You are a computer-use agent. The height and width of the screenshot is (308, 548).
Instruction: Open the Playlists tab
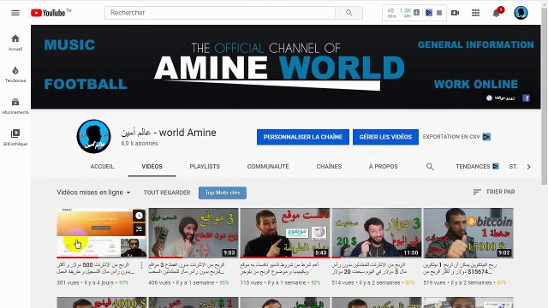[205, 167]
